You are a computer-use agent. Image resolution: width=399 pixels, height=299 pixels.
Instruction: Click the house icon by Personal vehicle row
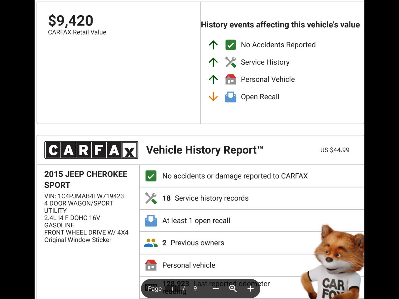click(x=151, y=265)
